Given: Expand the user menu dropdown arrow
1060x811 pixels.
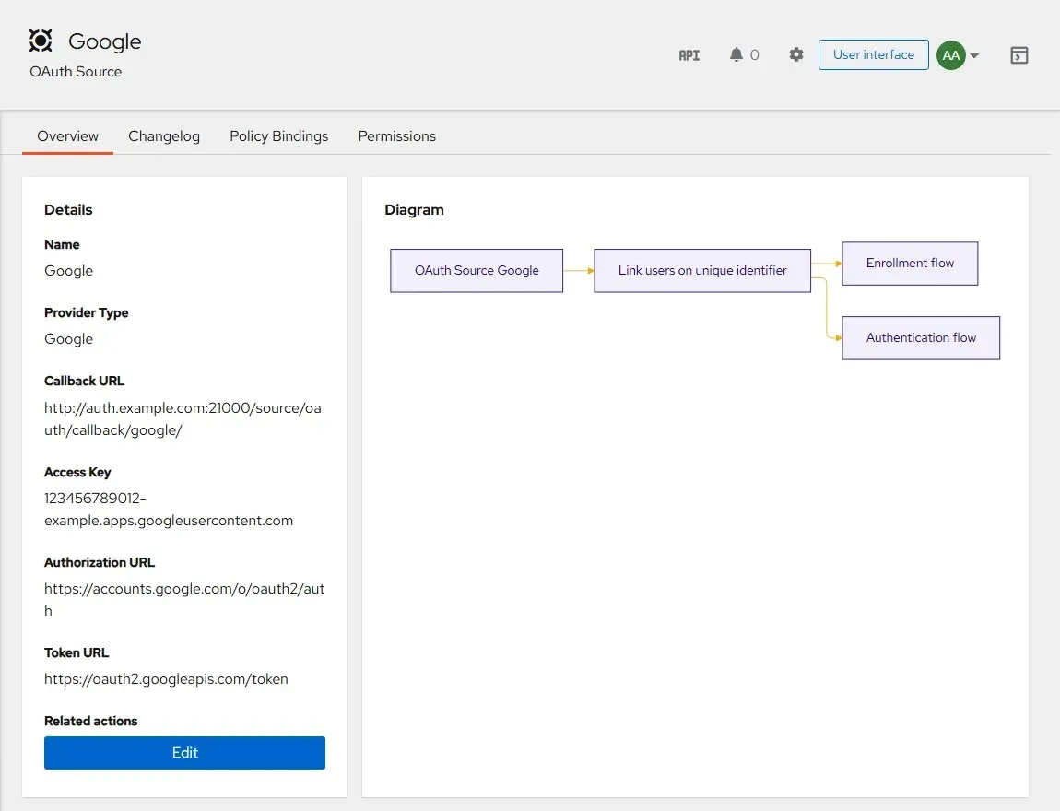Looking at the screenshot, I should point(974,55).
